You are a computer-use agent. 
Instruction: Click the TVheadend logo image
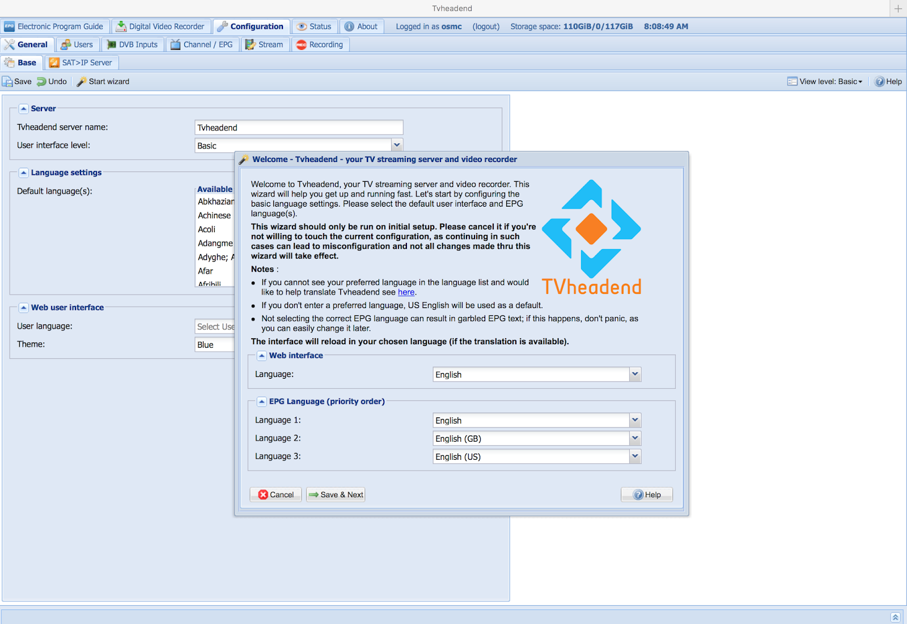(591, 238)
